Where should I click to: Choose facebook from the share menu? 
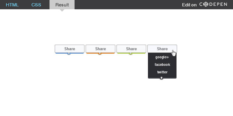[x=162, y=65]
